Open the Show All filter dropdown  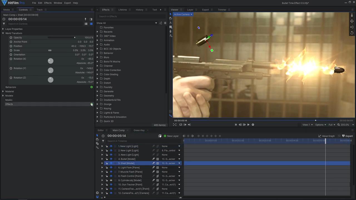pos(127,23)
